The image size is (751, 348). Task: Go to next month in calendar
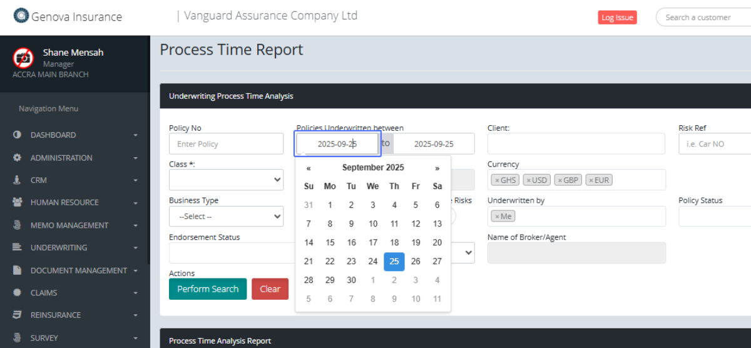(437, 168)
